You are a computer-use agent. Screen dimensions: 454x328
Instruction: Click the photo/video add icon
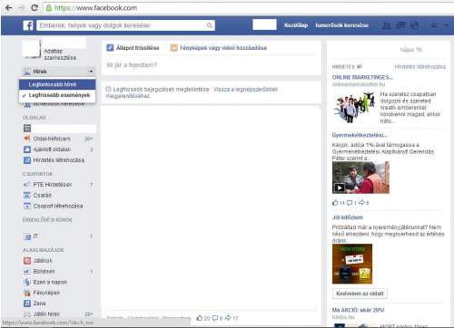click(173, 48)
